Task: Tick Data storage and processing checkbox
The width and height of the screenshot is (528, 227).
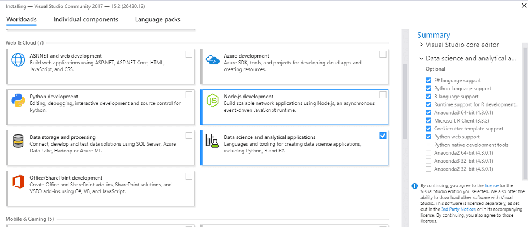Action: tap(189, 136)
